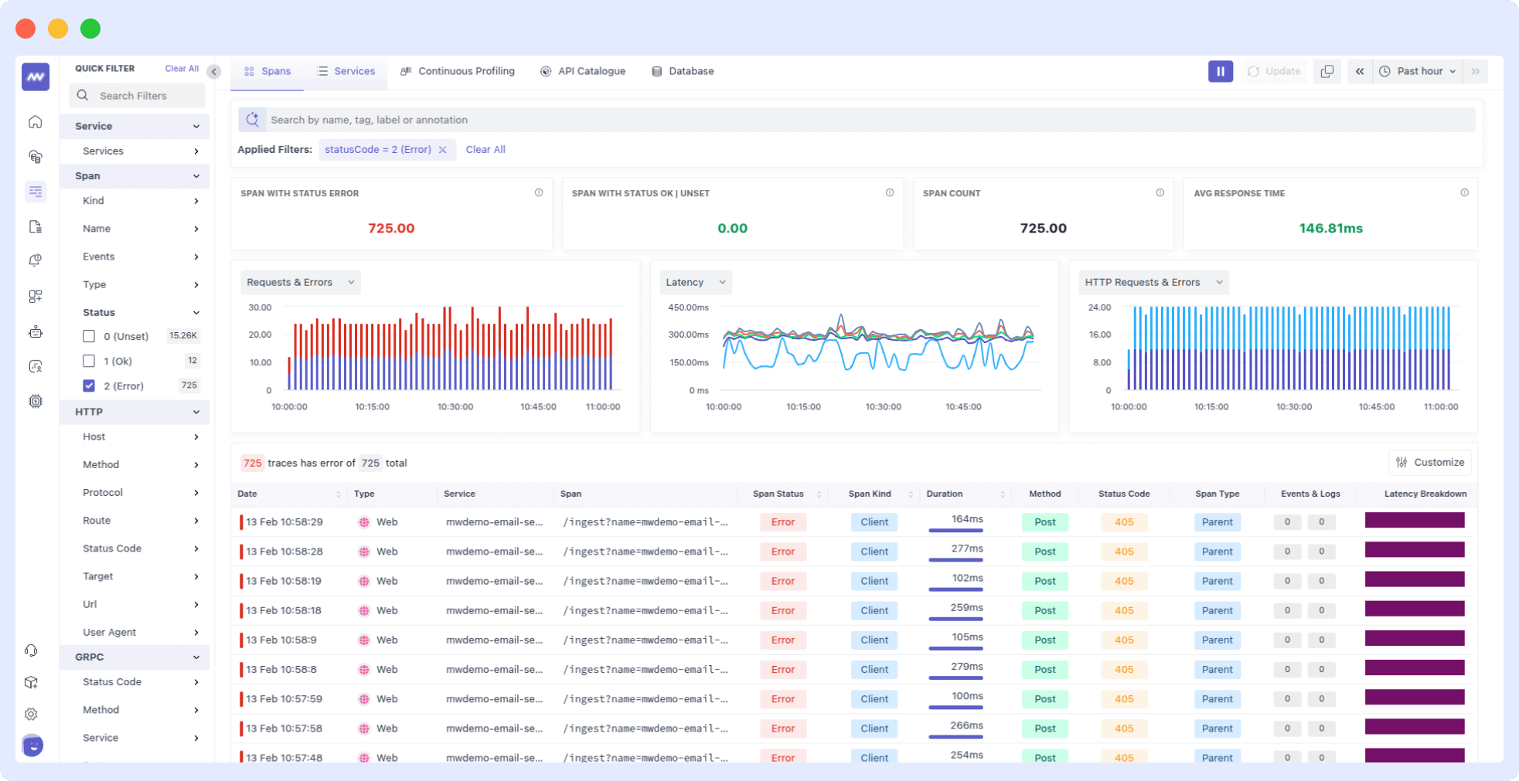Image resolution: width=1519 pixels, height=781 pixels.
Task: Open the home icon in left sidebar
Action: coord(36,122)
